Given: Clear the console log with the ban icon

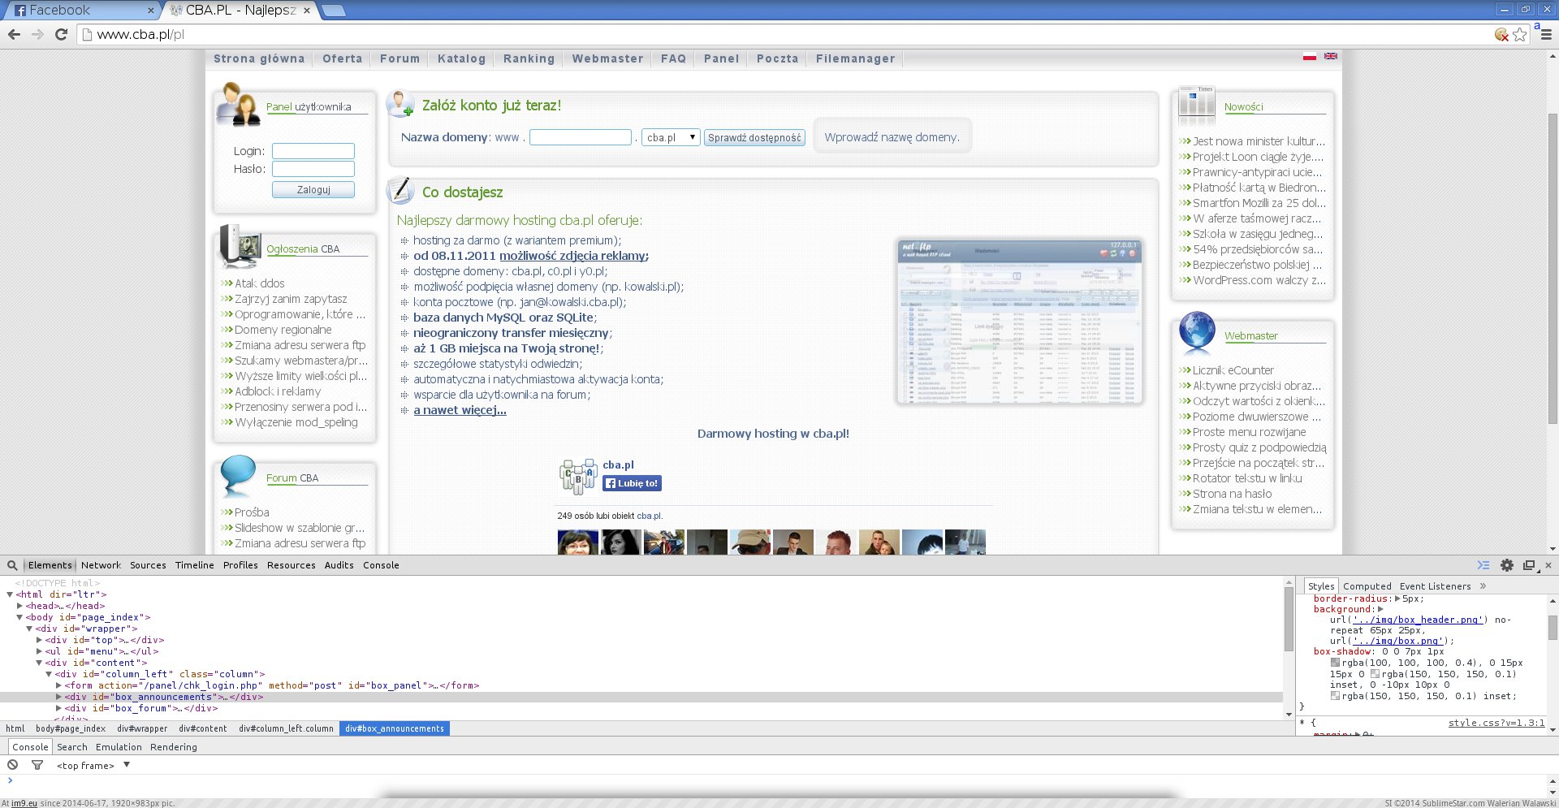Looking at the screenshot, I should click(x=13, y=765).
